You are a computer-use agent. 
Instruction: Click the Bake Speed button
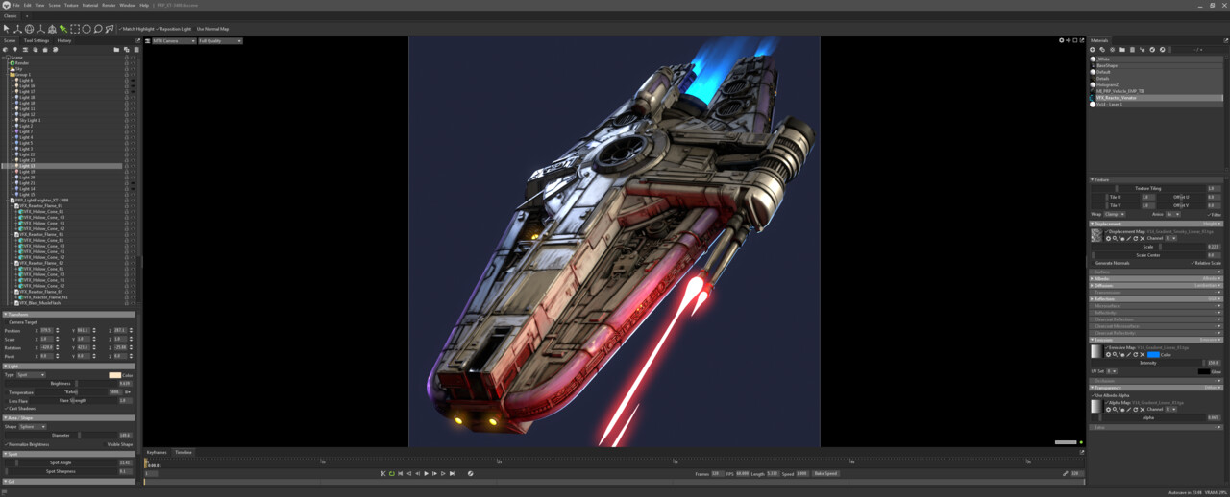[825, 473]
